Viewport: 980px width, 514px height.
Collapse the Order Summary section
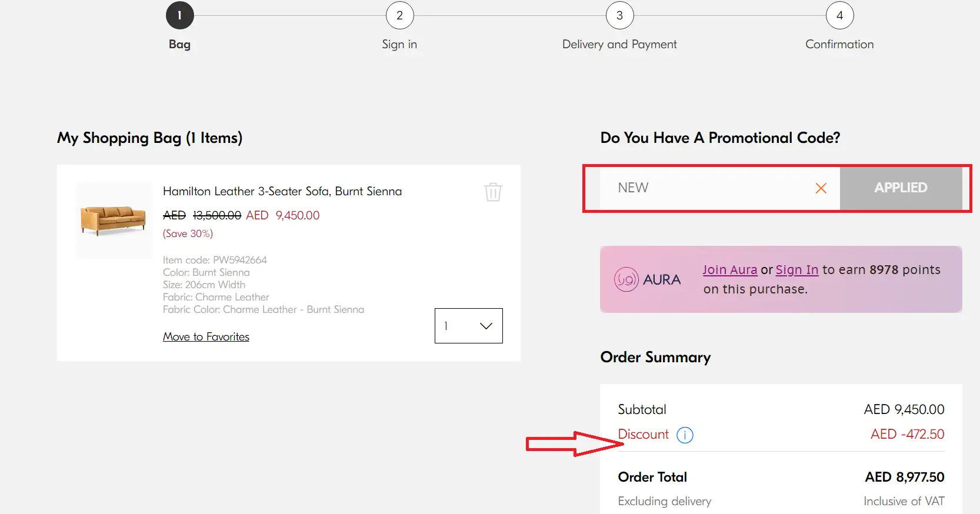point(655,357)
